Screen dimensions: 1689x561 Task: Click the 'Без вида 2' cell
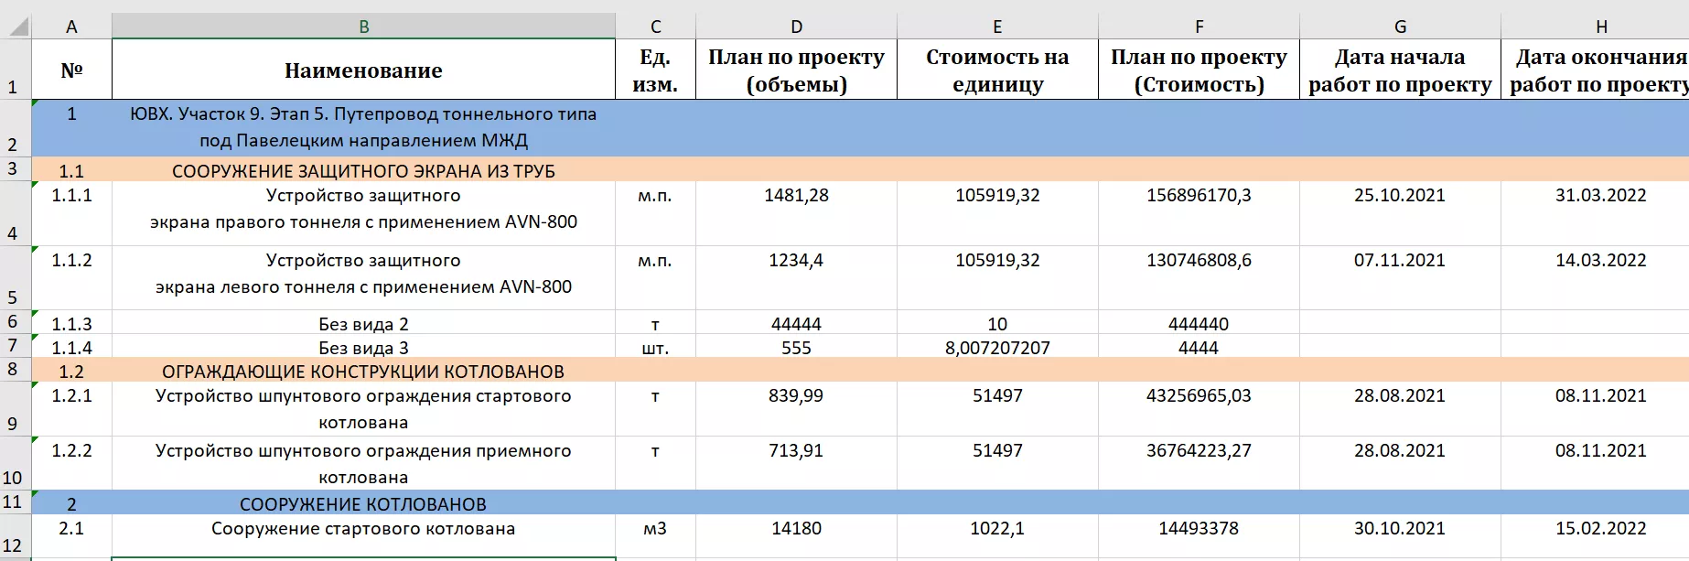[x=363, y=324]
